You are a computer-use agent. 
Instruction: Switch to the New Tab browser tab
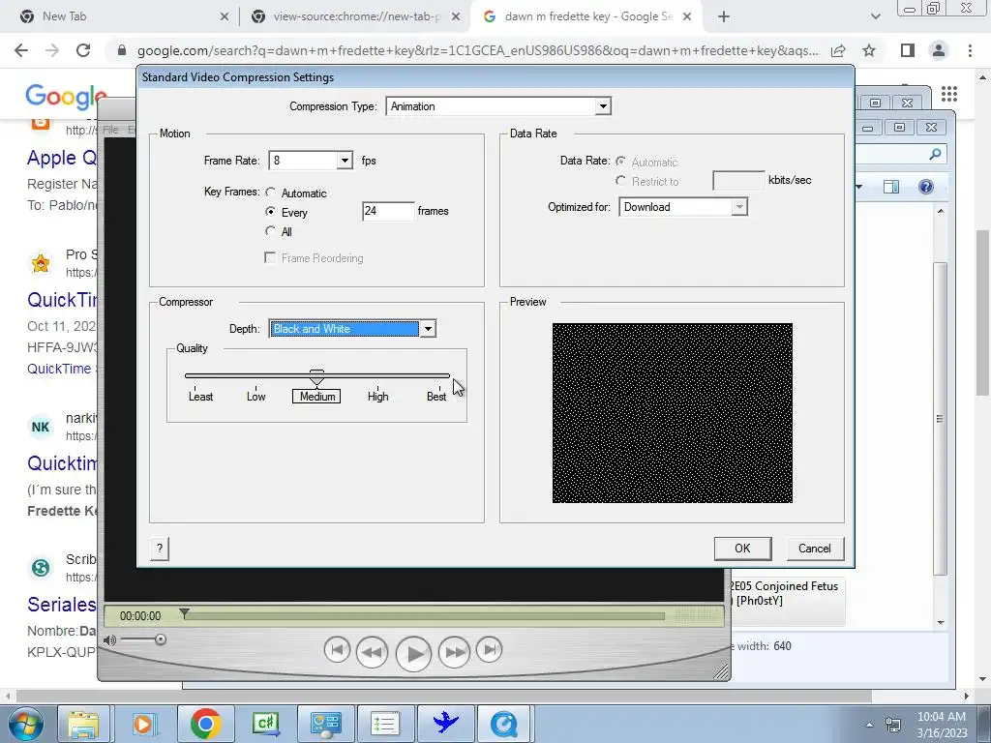[x=120, y=16]
